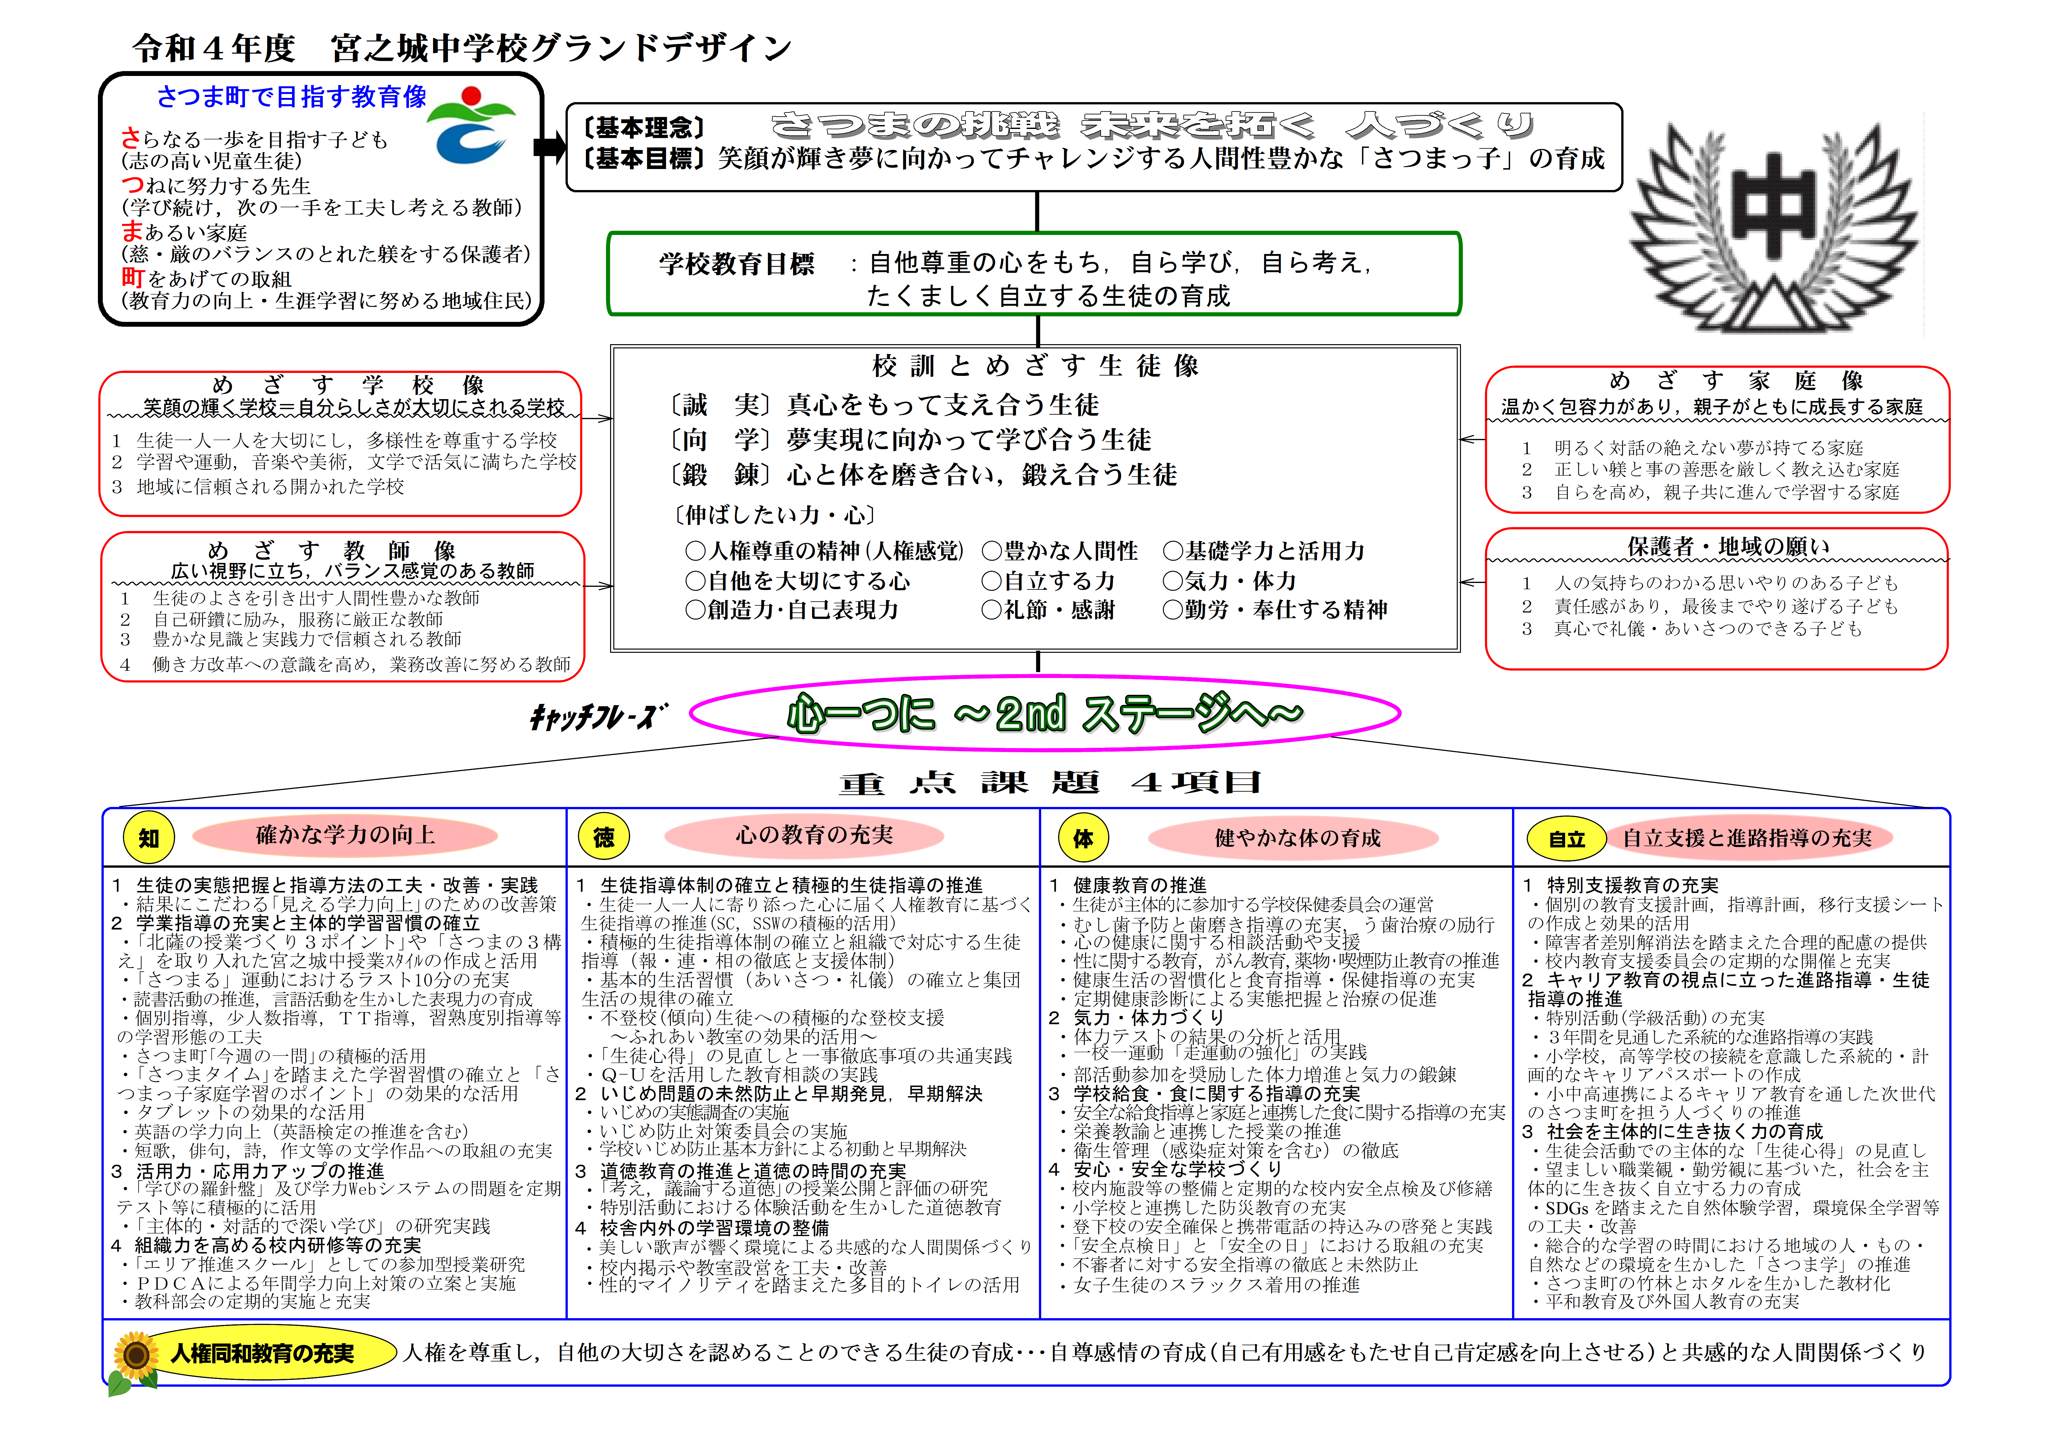Click the item 基礎学力と活用力
This screenshot has width=2052, height=1451.
pyautogui.click(x=1264, y=551)
